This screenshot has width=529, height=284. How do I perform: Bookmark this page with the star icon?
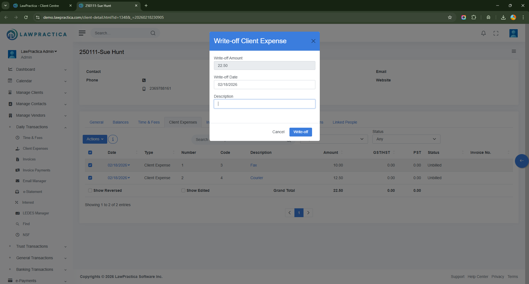pos(450,17)
